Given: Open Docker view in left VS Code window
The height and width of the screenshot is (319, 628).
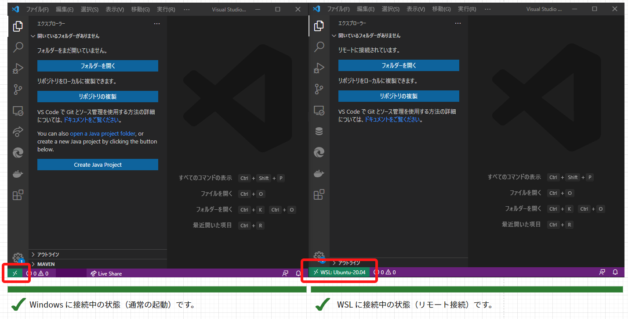Looking at the screenshot, I should pyautogui.click(x=18, y=174).
